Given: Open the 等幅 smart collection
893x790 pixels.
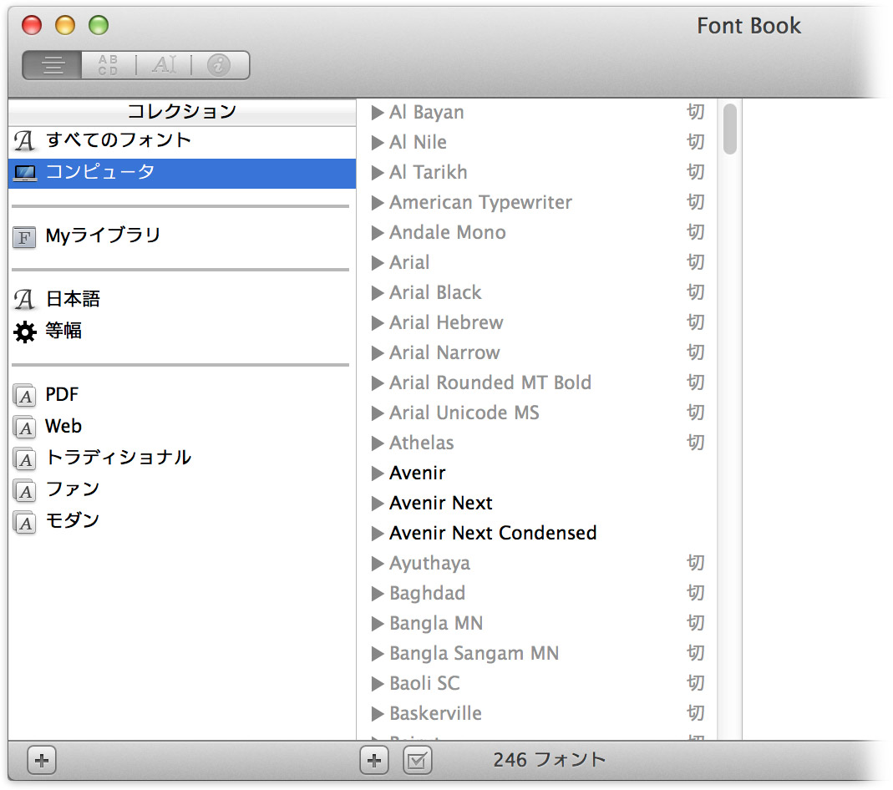Looking at the screenshot, I should coord(182,331).
